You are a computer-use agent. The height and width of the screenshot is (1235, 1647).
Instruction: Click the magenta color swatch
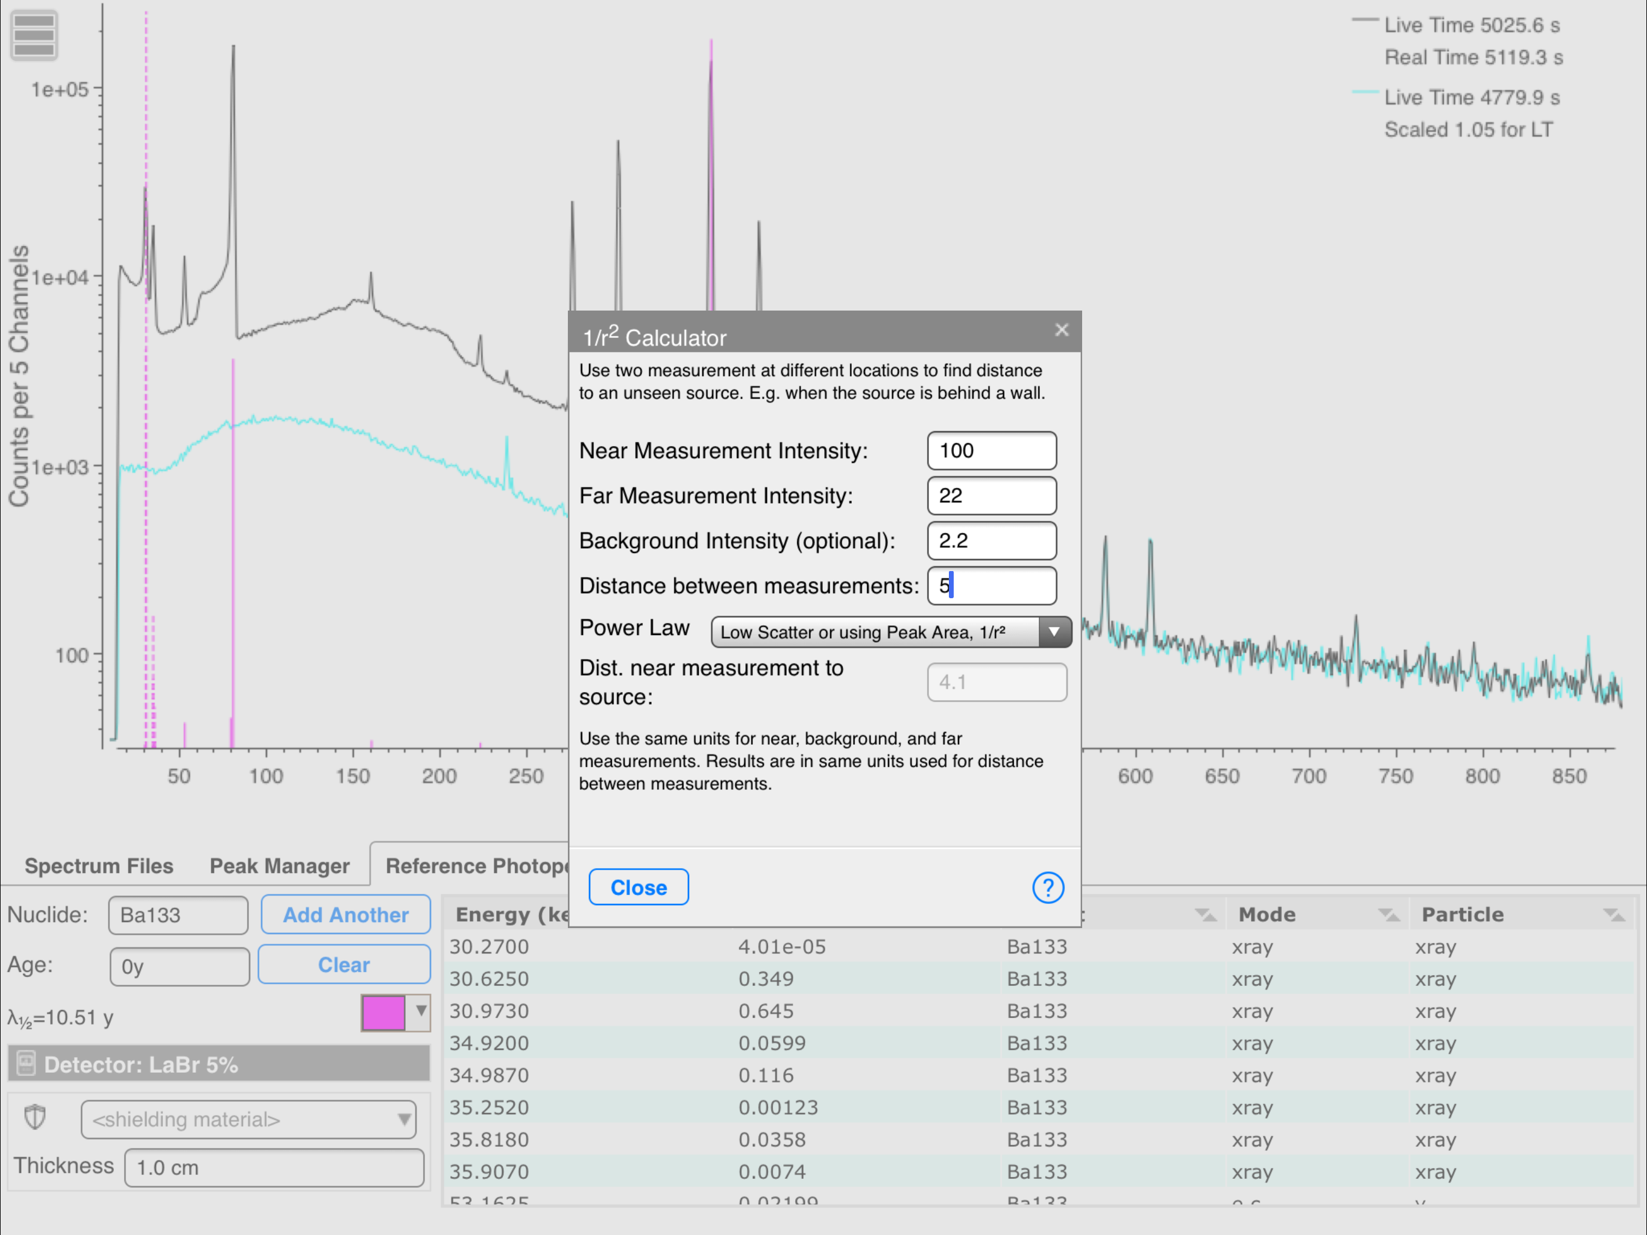[383, 1013]
